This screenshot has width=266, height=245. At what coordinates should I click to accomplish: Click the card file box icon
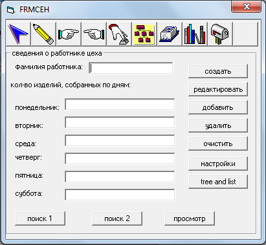coord(170,34)
